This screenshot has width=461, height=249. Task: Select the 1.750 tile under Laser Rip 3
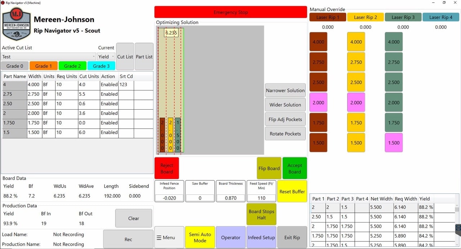(x=394, y=123)
